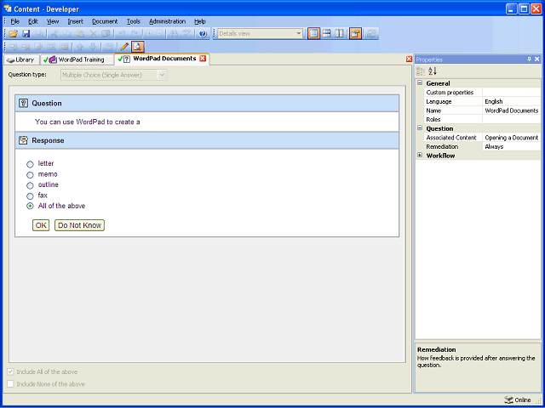Click the spell check toolbar icon

pos(187,34)
